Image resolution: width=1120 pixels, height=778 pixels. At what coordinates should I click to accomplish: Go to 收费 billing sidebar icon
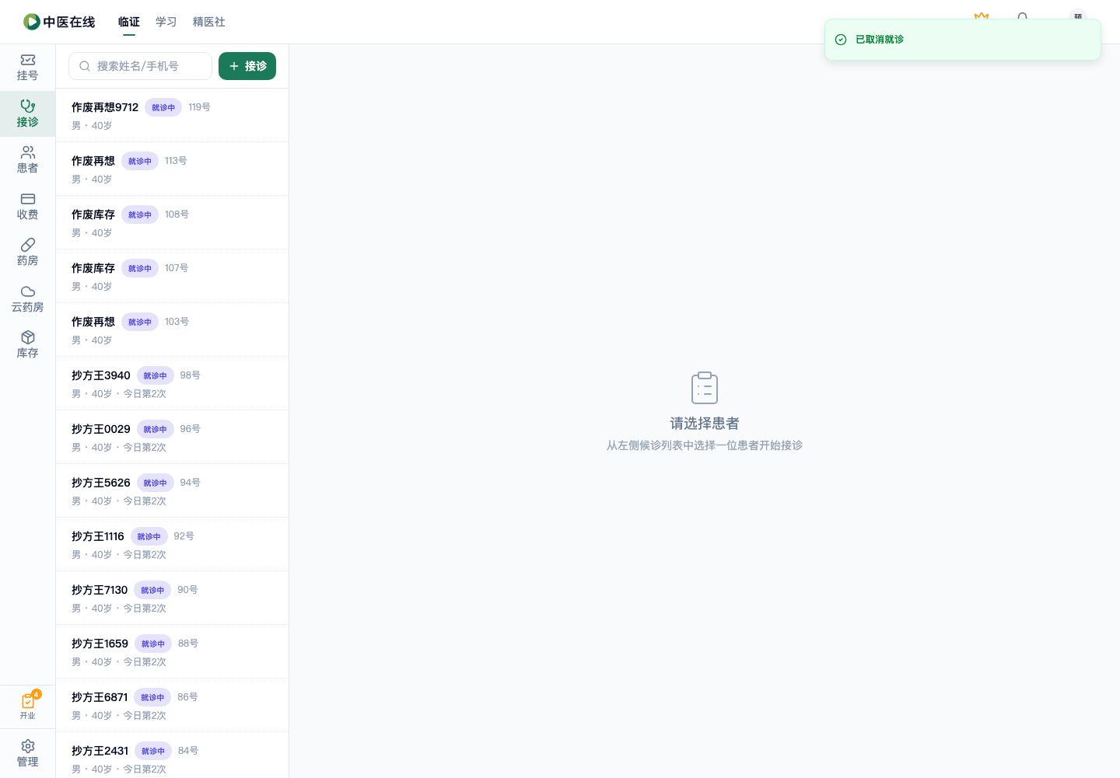click(x=27, y=207)
